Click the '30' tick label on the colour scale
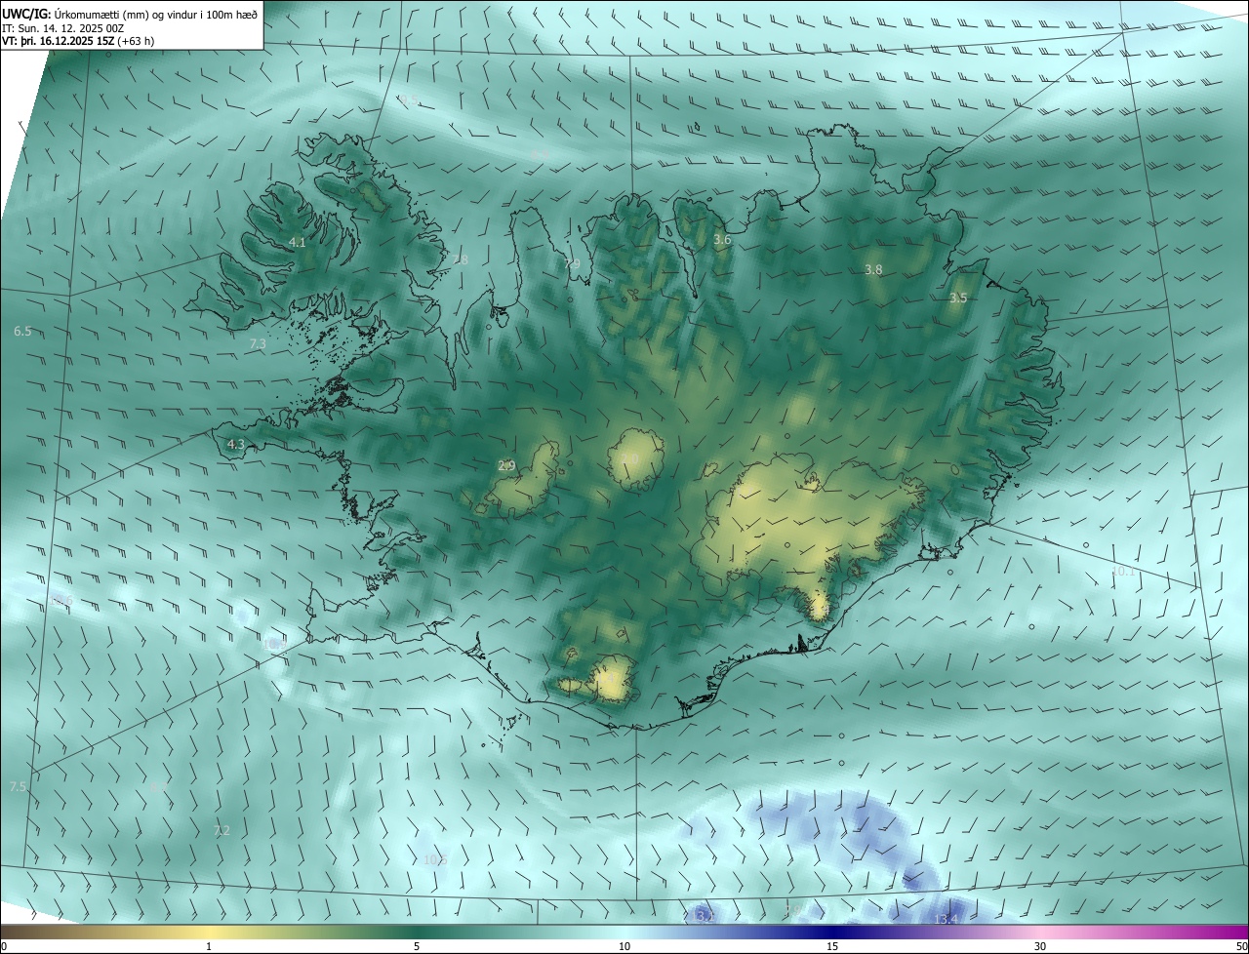 tap(1040, 947)
